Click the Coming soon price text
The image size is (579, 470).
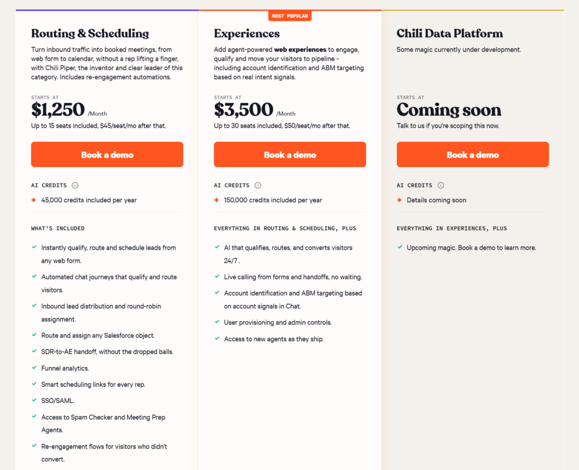pyautogui.click(x=449, y=110)
